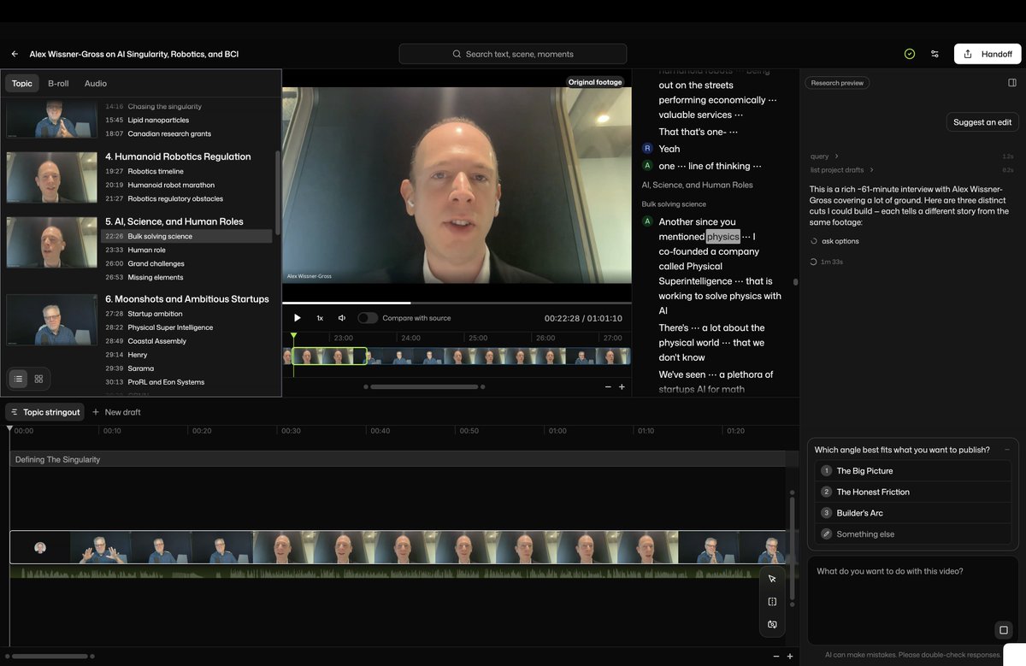Select the green highlighted clip in the filmstrip

point(330,356)
